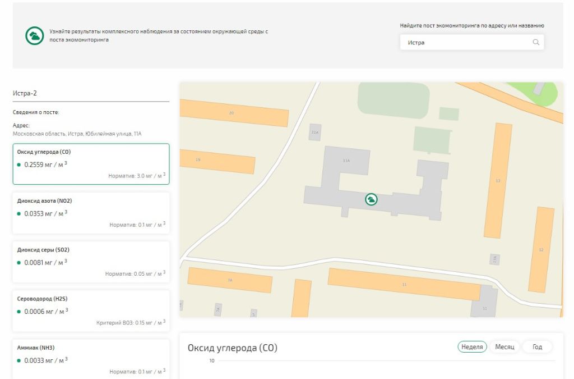Screen dimensions: 574x379
Task: Switch chart period to Месяц
Action: tap(504, 347)
